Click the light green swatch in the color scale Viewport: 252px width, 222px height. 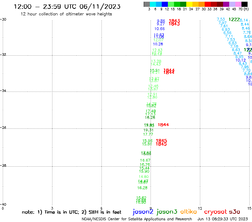click(x=171, y=4)
